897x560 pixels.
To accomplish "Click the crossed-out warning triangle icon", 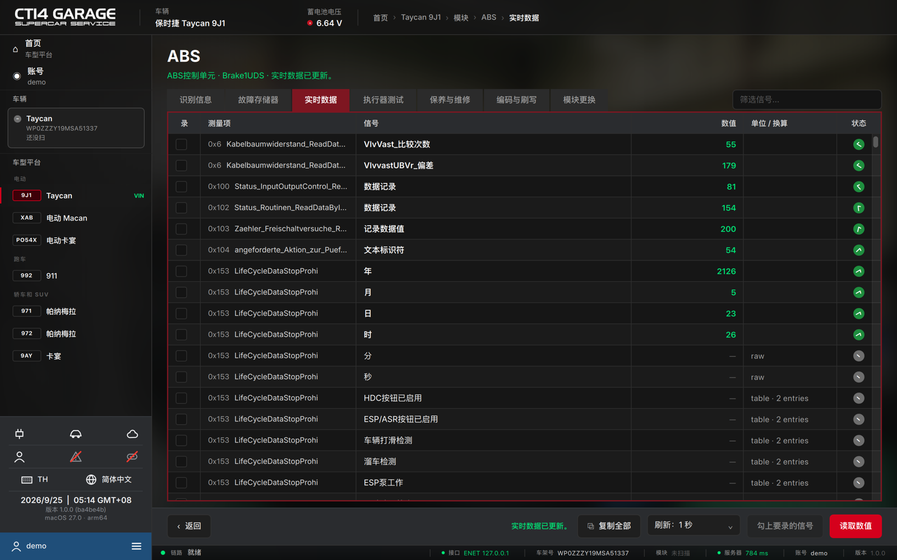I will pos(76,457).
